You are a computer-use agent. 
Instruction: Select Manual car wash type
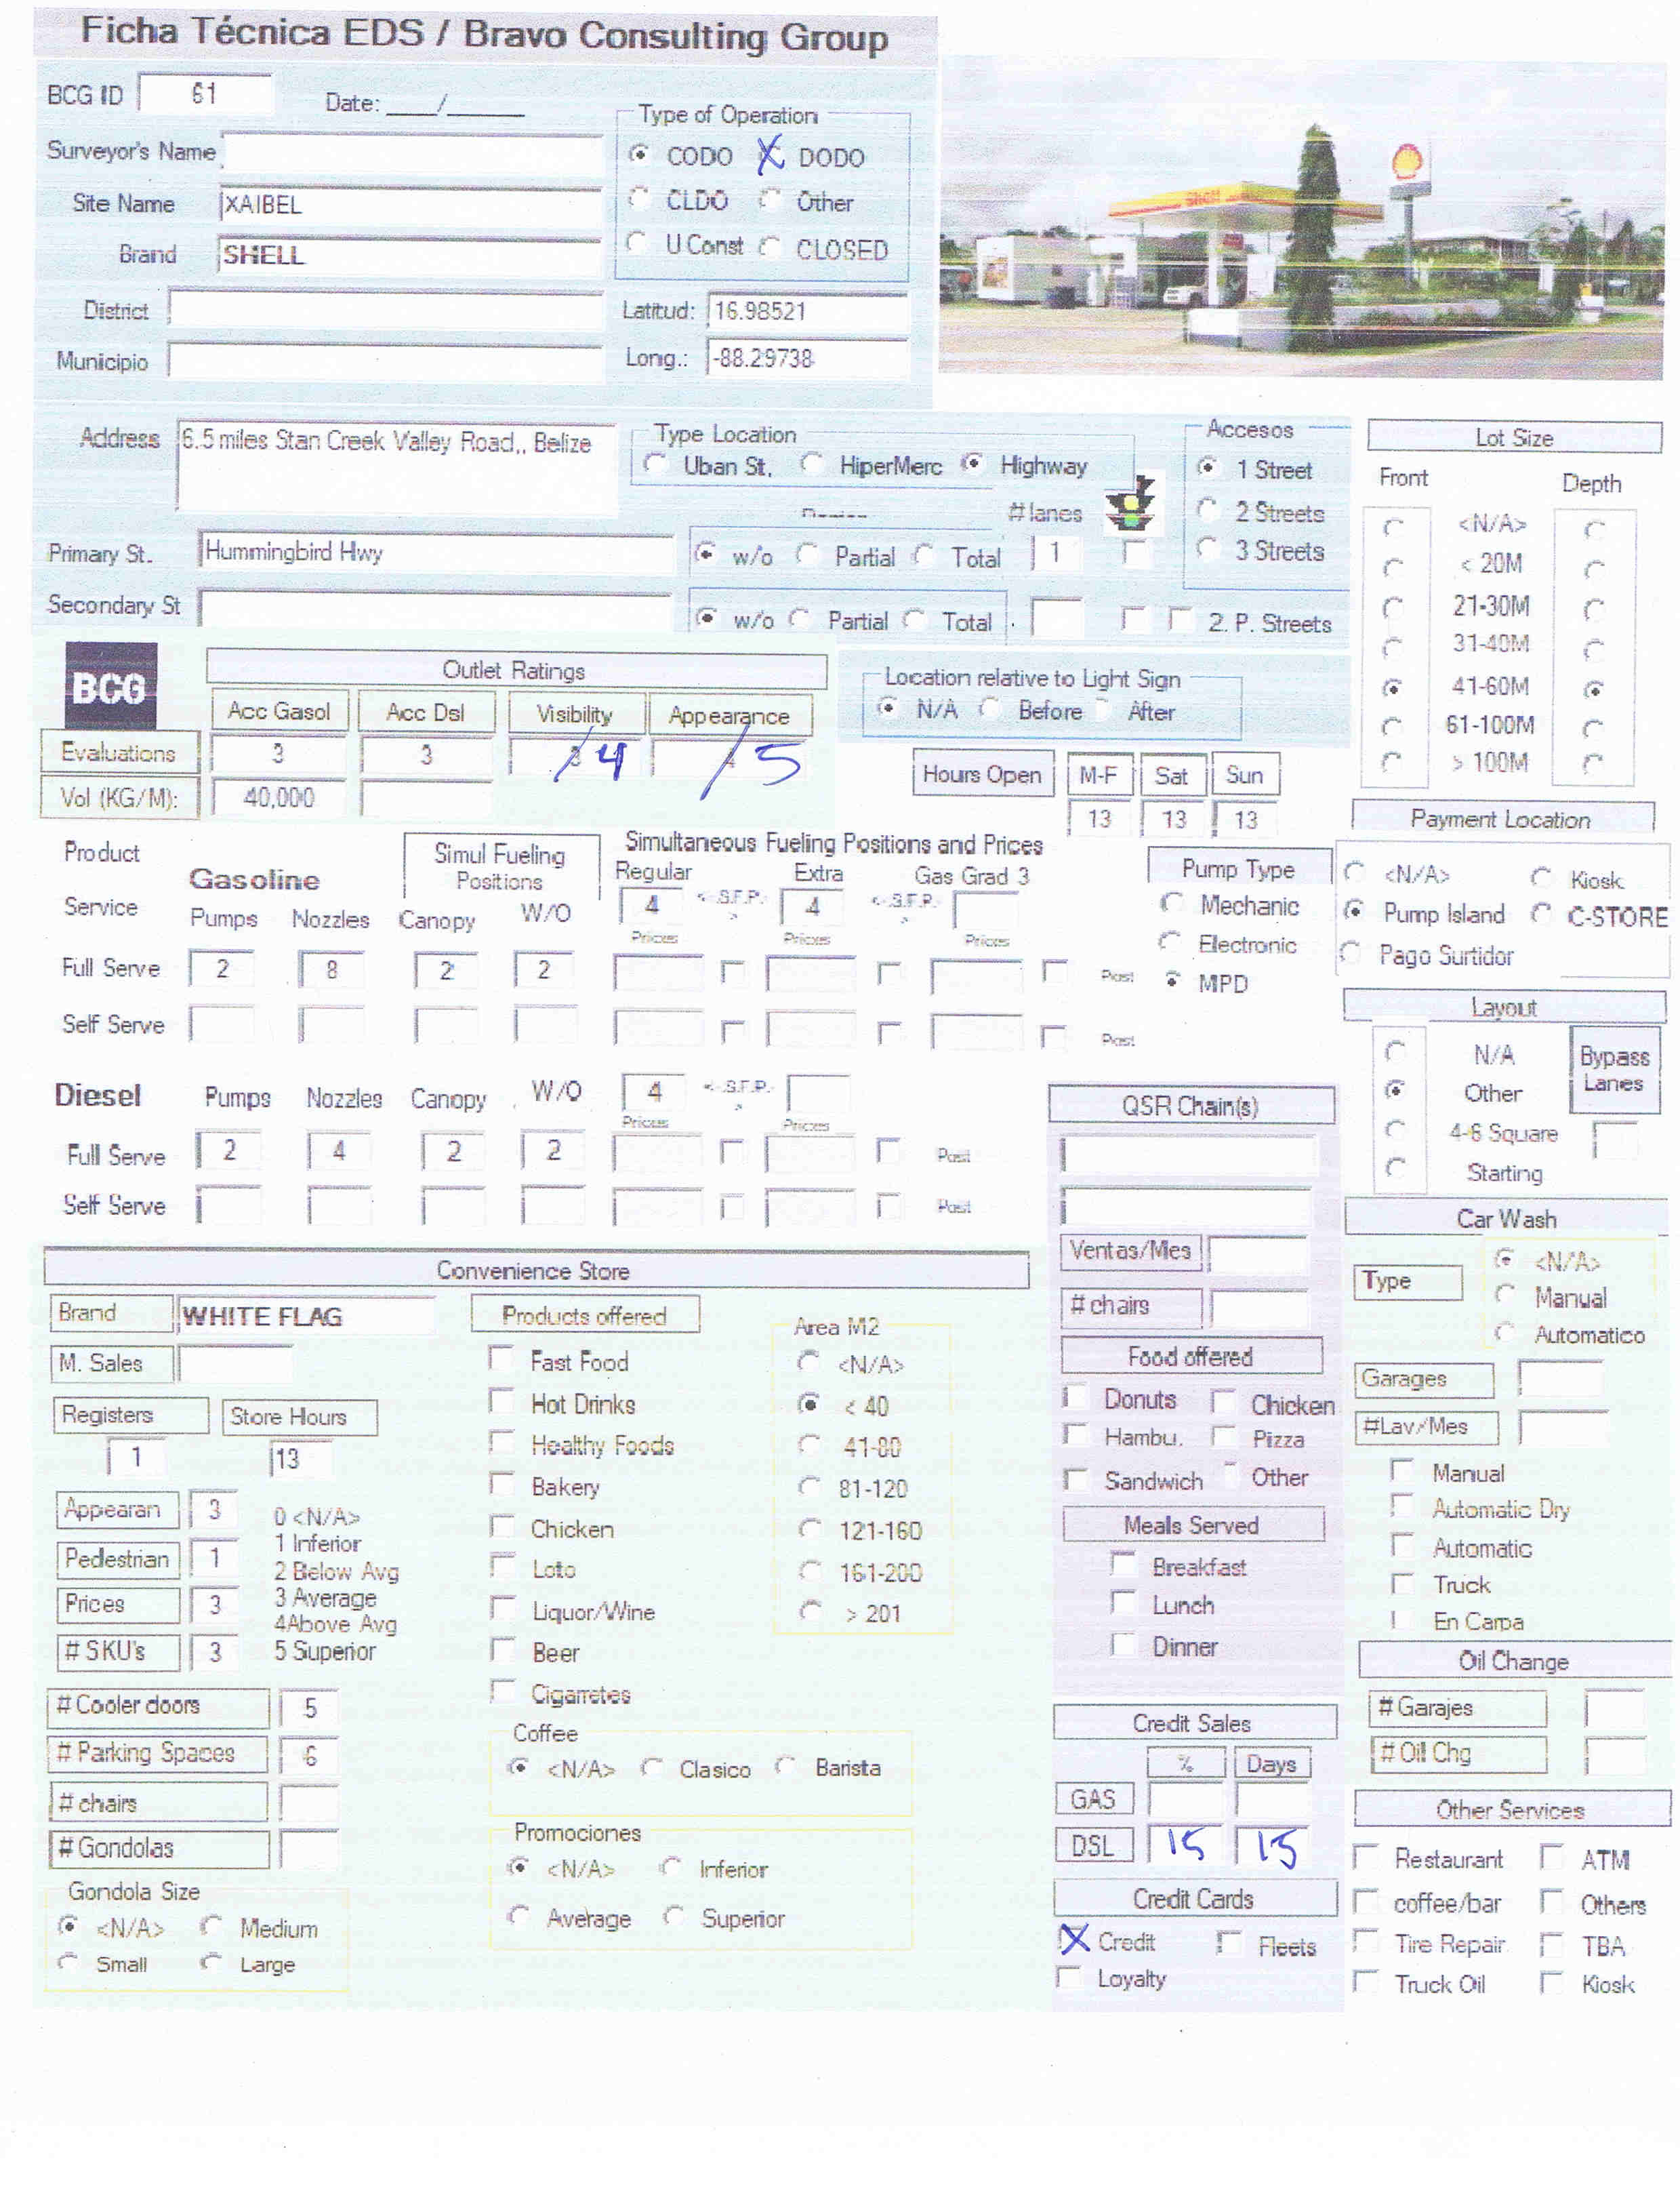point(1504,1295)
